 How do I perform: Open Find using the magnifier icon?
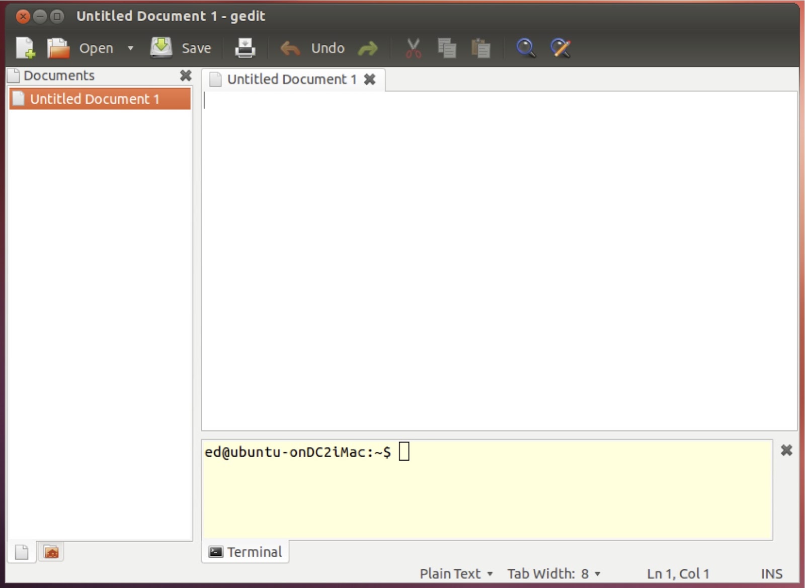525,47
